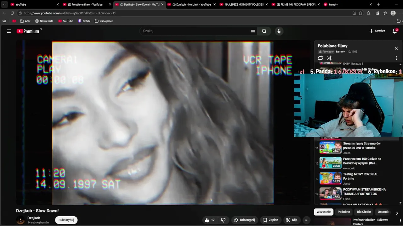Toggle shuffle playlist in Polubione filmy panel
This screenshot has height=226, width=403.
point(329,58)
